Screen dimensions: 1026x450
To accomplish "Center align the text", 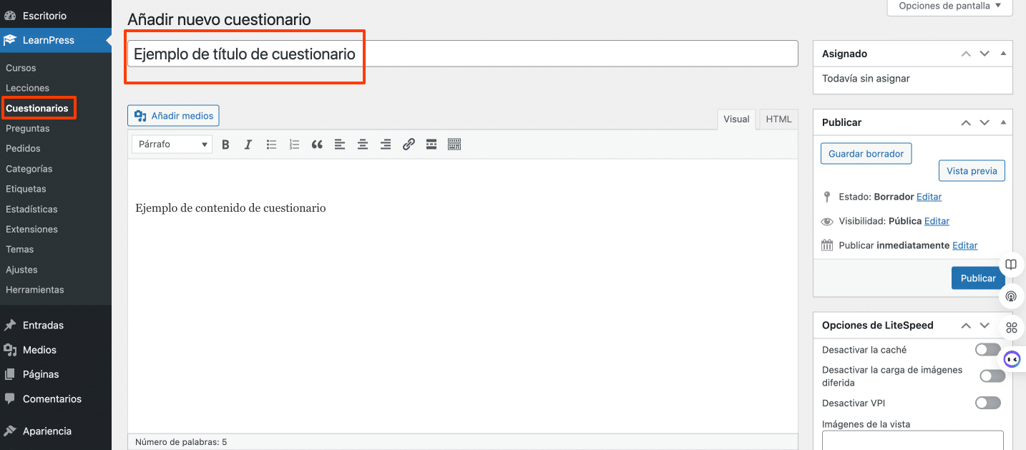I will pyautogui.click(x=363, y=145).
